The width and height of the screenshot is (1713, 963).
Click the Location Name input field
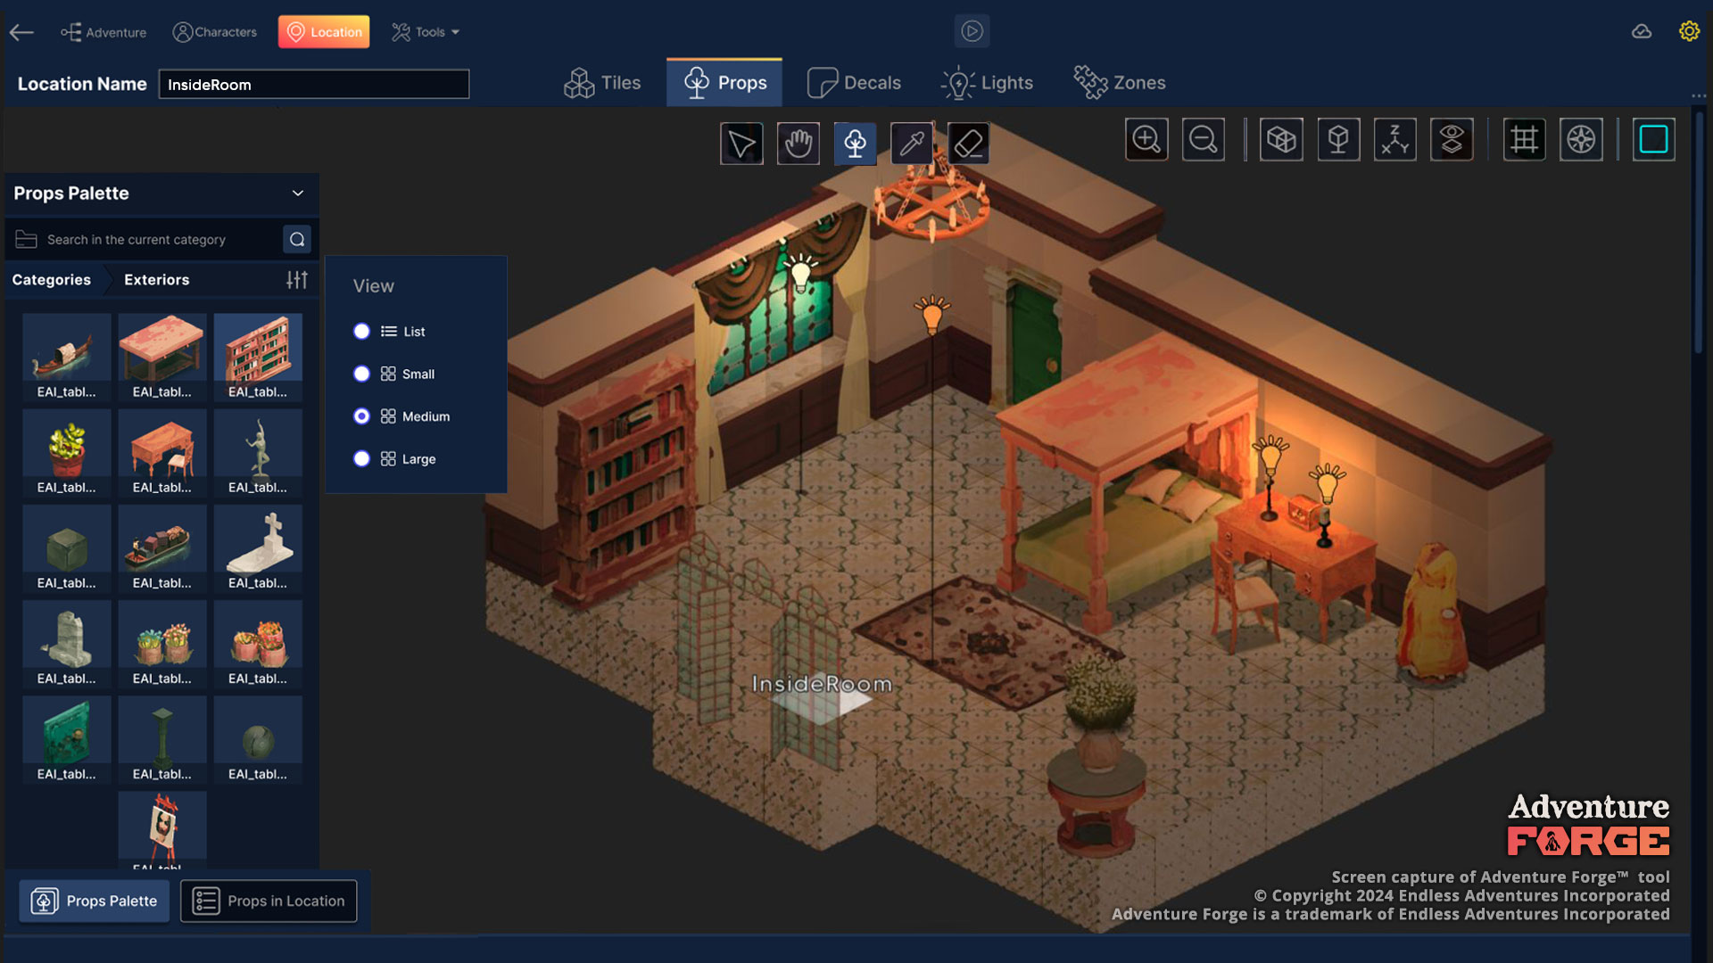pos(313,85)
